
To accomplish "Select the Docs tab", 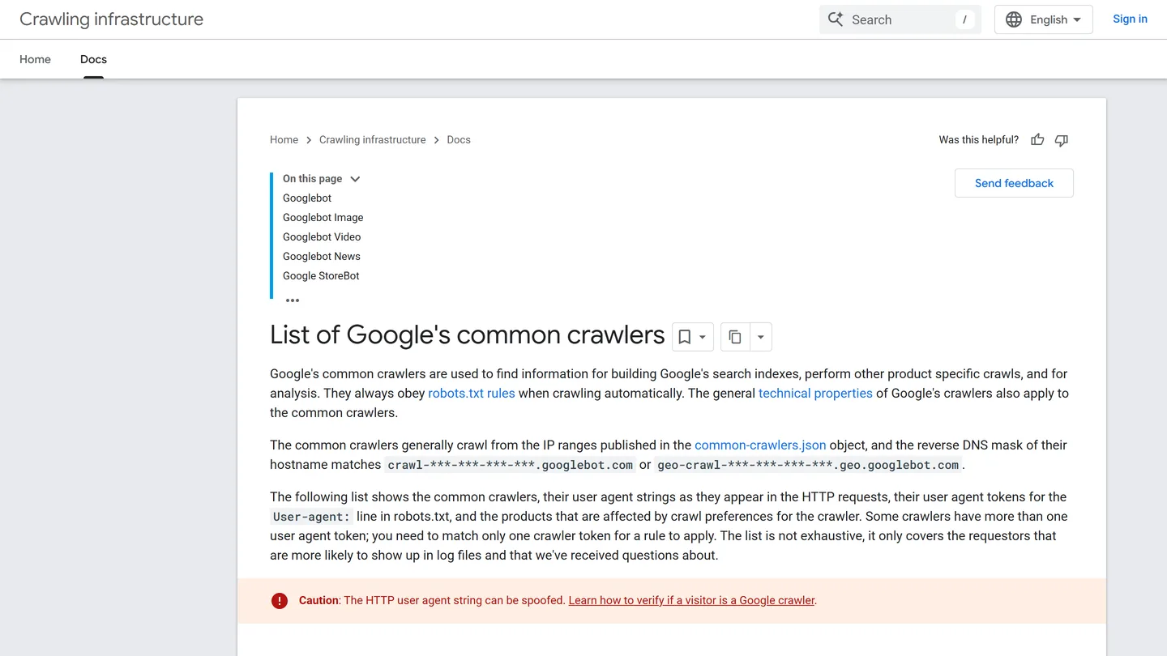I will pyautogui.click(x=93, y=59).
